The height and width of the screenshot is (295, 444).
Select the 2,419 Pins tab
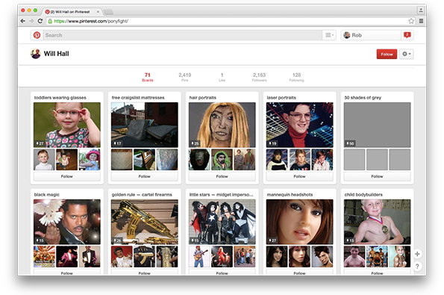click(184, 77)
